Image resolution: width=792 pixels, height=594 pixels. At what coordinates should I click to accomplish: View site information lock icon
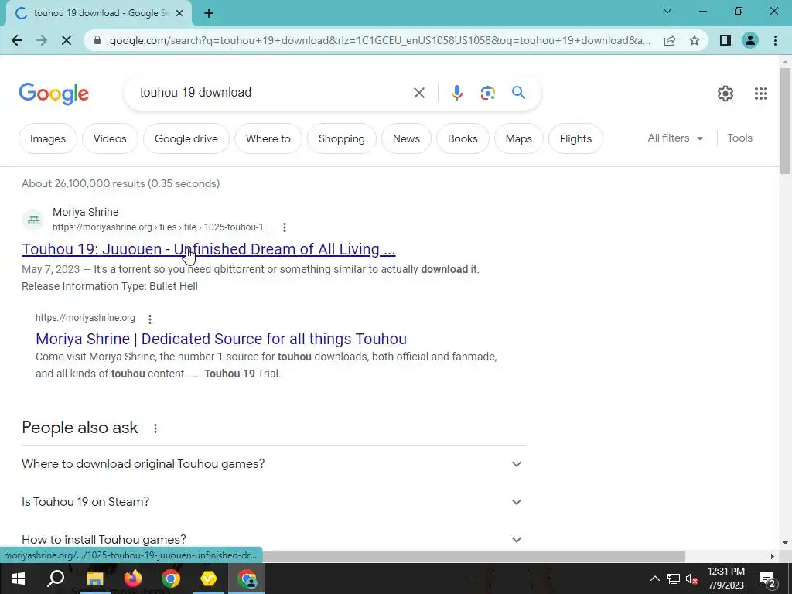(x=98, y=40)
